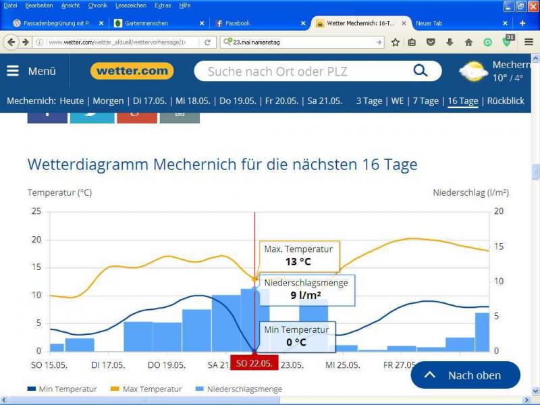Bookmark this page with star icon

pyautogui.click(x=396, y=42)
